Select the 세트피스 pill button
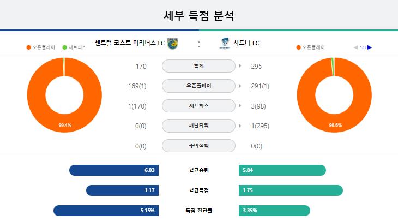Screen dimensions: 398x221 (199, 106)
